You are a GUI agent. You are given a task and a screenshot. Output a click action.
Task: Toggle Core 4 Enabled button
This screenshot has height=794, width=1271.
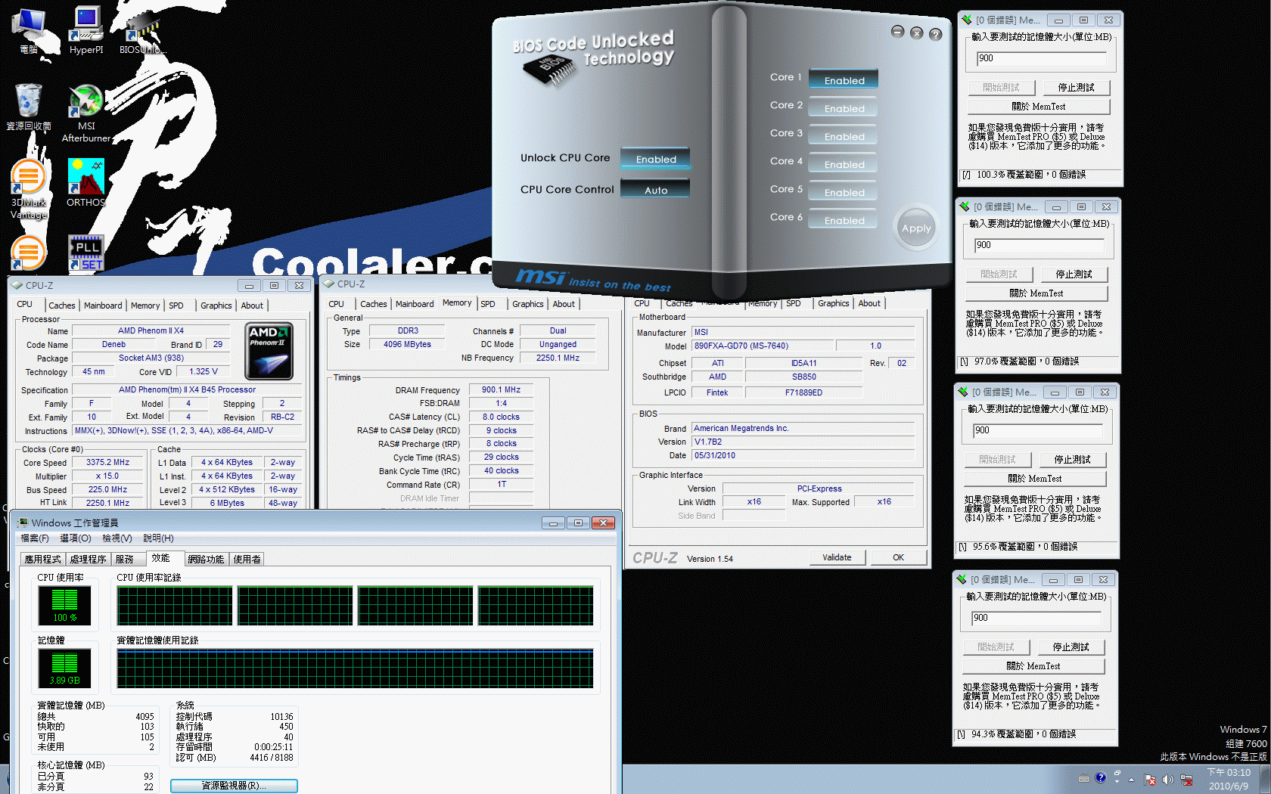[844, 164]
